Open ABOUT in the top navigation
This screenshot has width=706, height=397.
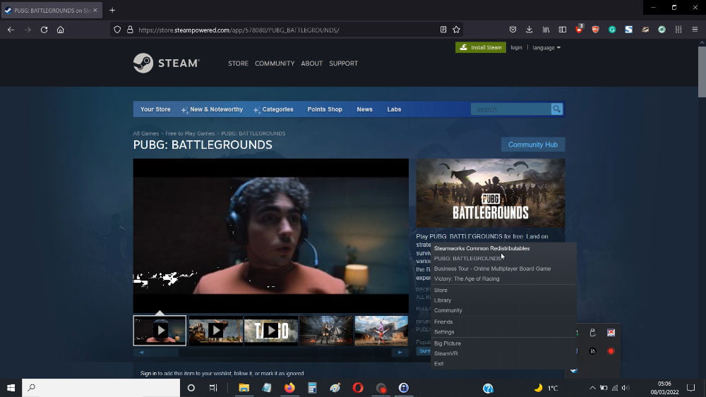(x=311, y=63)
